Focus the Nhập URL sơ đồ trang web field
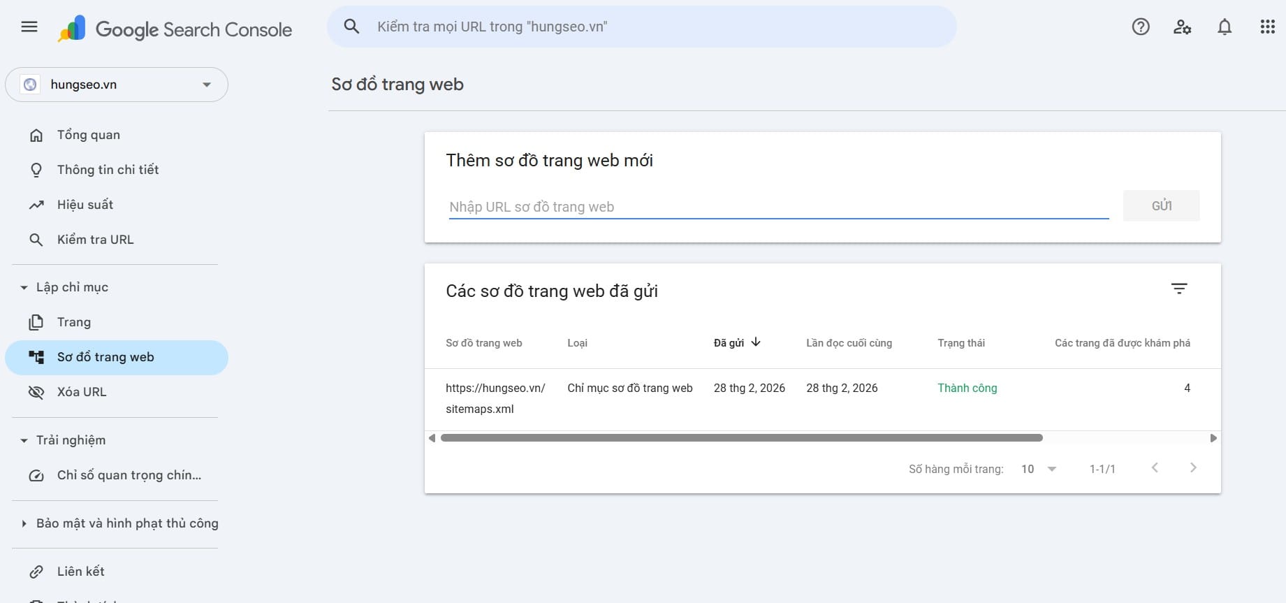The width and height of the screenshot is (1286, 603). tap(778, 207)
